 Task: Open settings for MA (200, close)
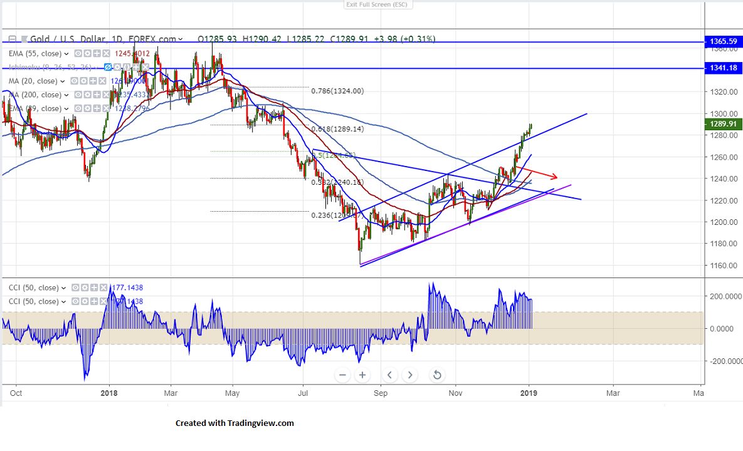tap(87, 95)
